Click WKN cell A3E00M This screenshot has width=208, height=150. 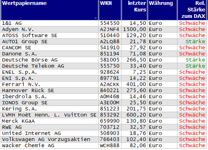click(x=110, y=103)
